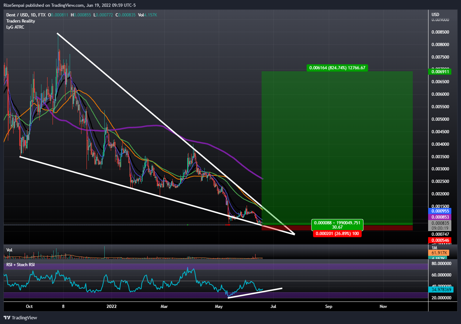
Task: Click the 80.000000 RSI axis level
Action: point(442,264)
